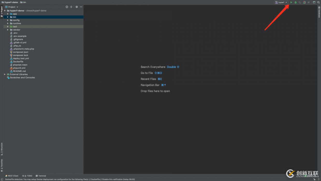Open the Terminal tool window
Image resolution: width=321 pixels, height=181 pixels.
pyautogui.click(x=41, y=176)
